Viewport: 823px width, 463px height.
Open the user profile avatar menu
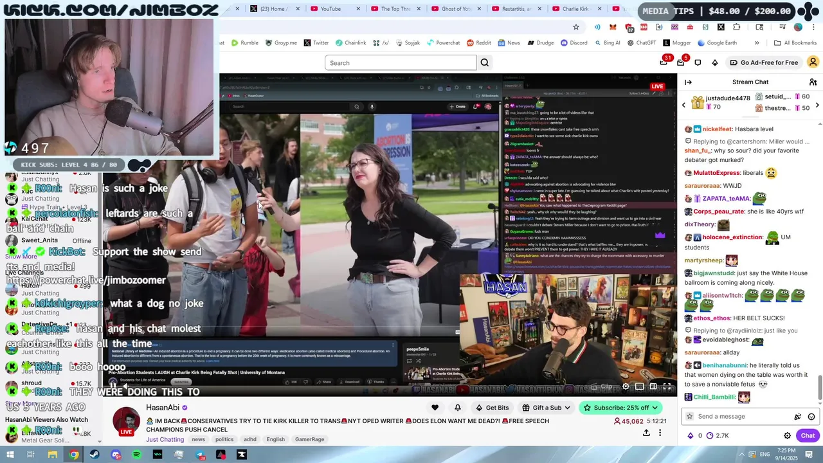(813, 62)
